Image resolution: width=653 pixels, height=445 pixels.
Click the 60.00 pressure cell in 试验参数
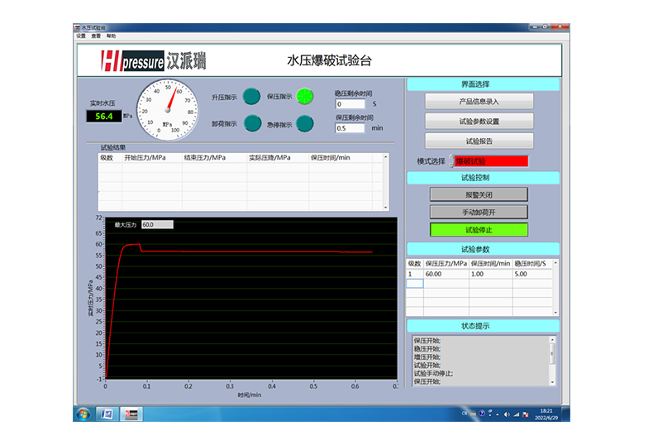click(446, 274)
